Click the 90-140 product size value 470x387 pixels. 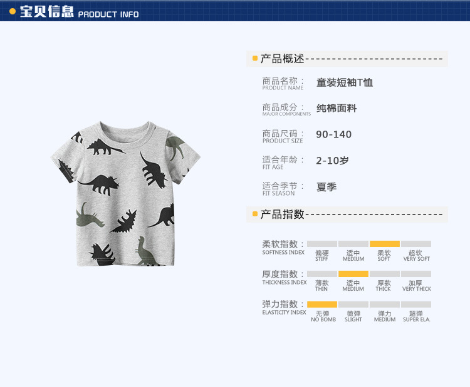tap(333, 134)
